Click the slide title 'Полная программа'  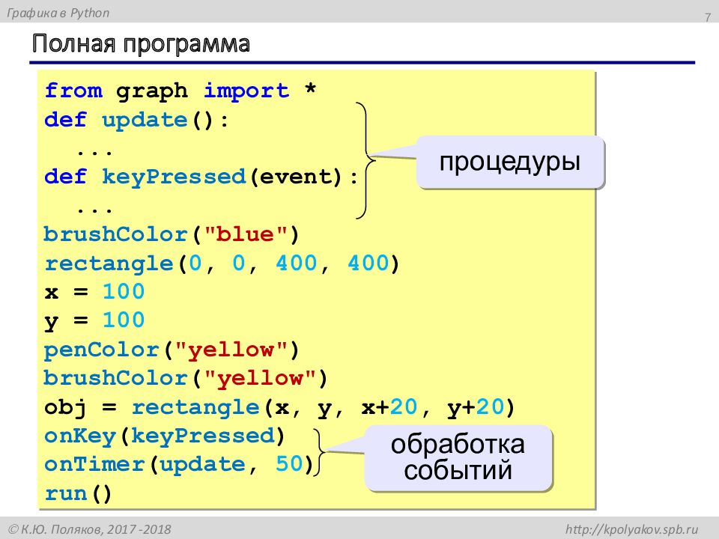(141, 44)
